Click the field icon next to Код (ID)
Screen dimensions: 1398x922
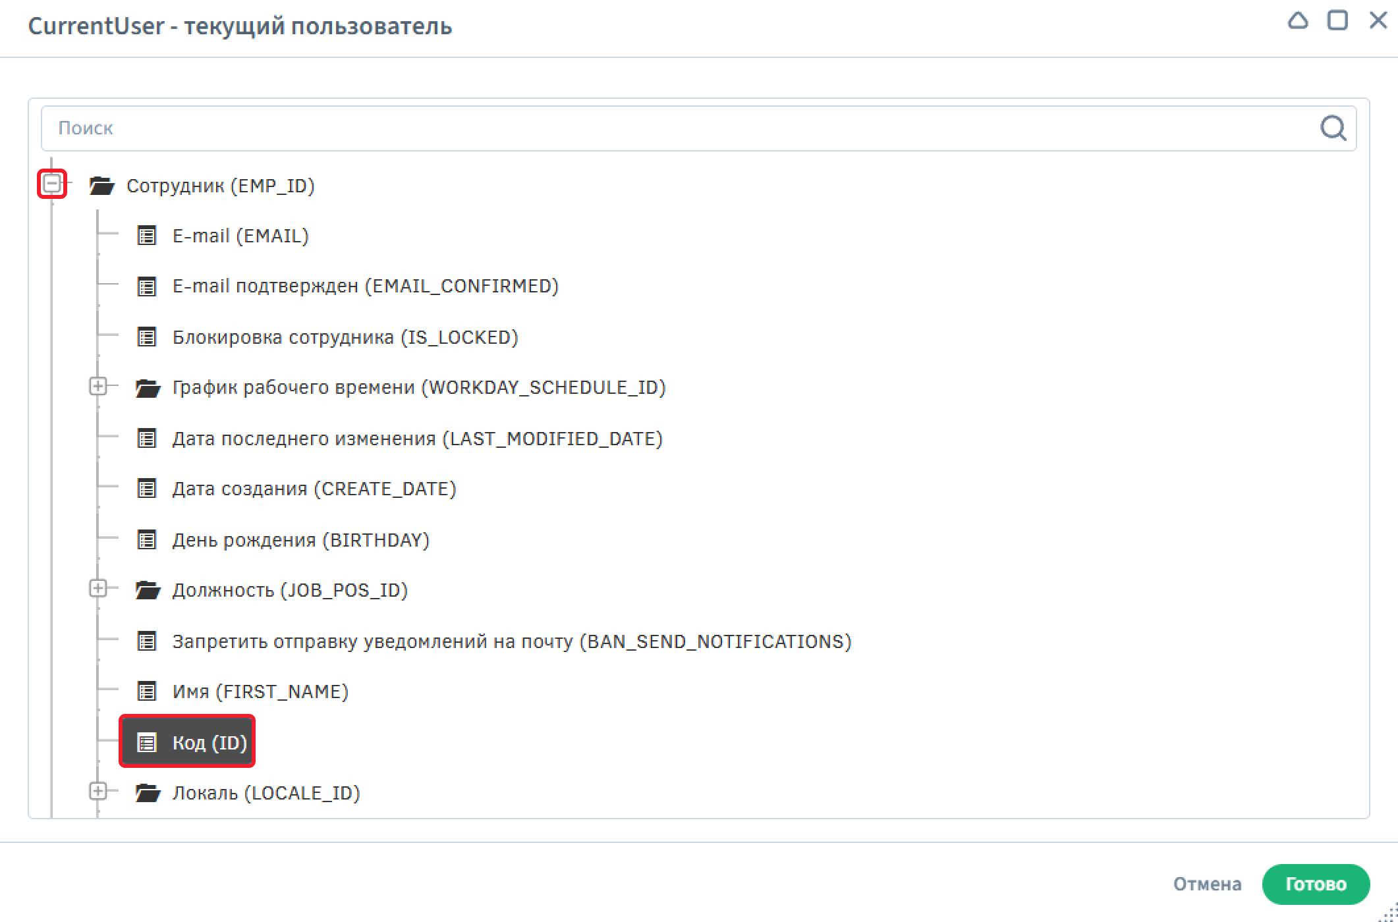146,743
